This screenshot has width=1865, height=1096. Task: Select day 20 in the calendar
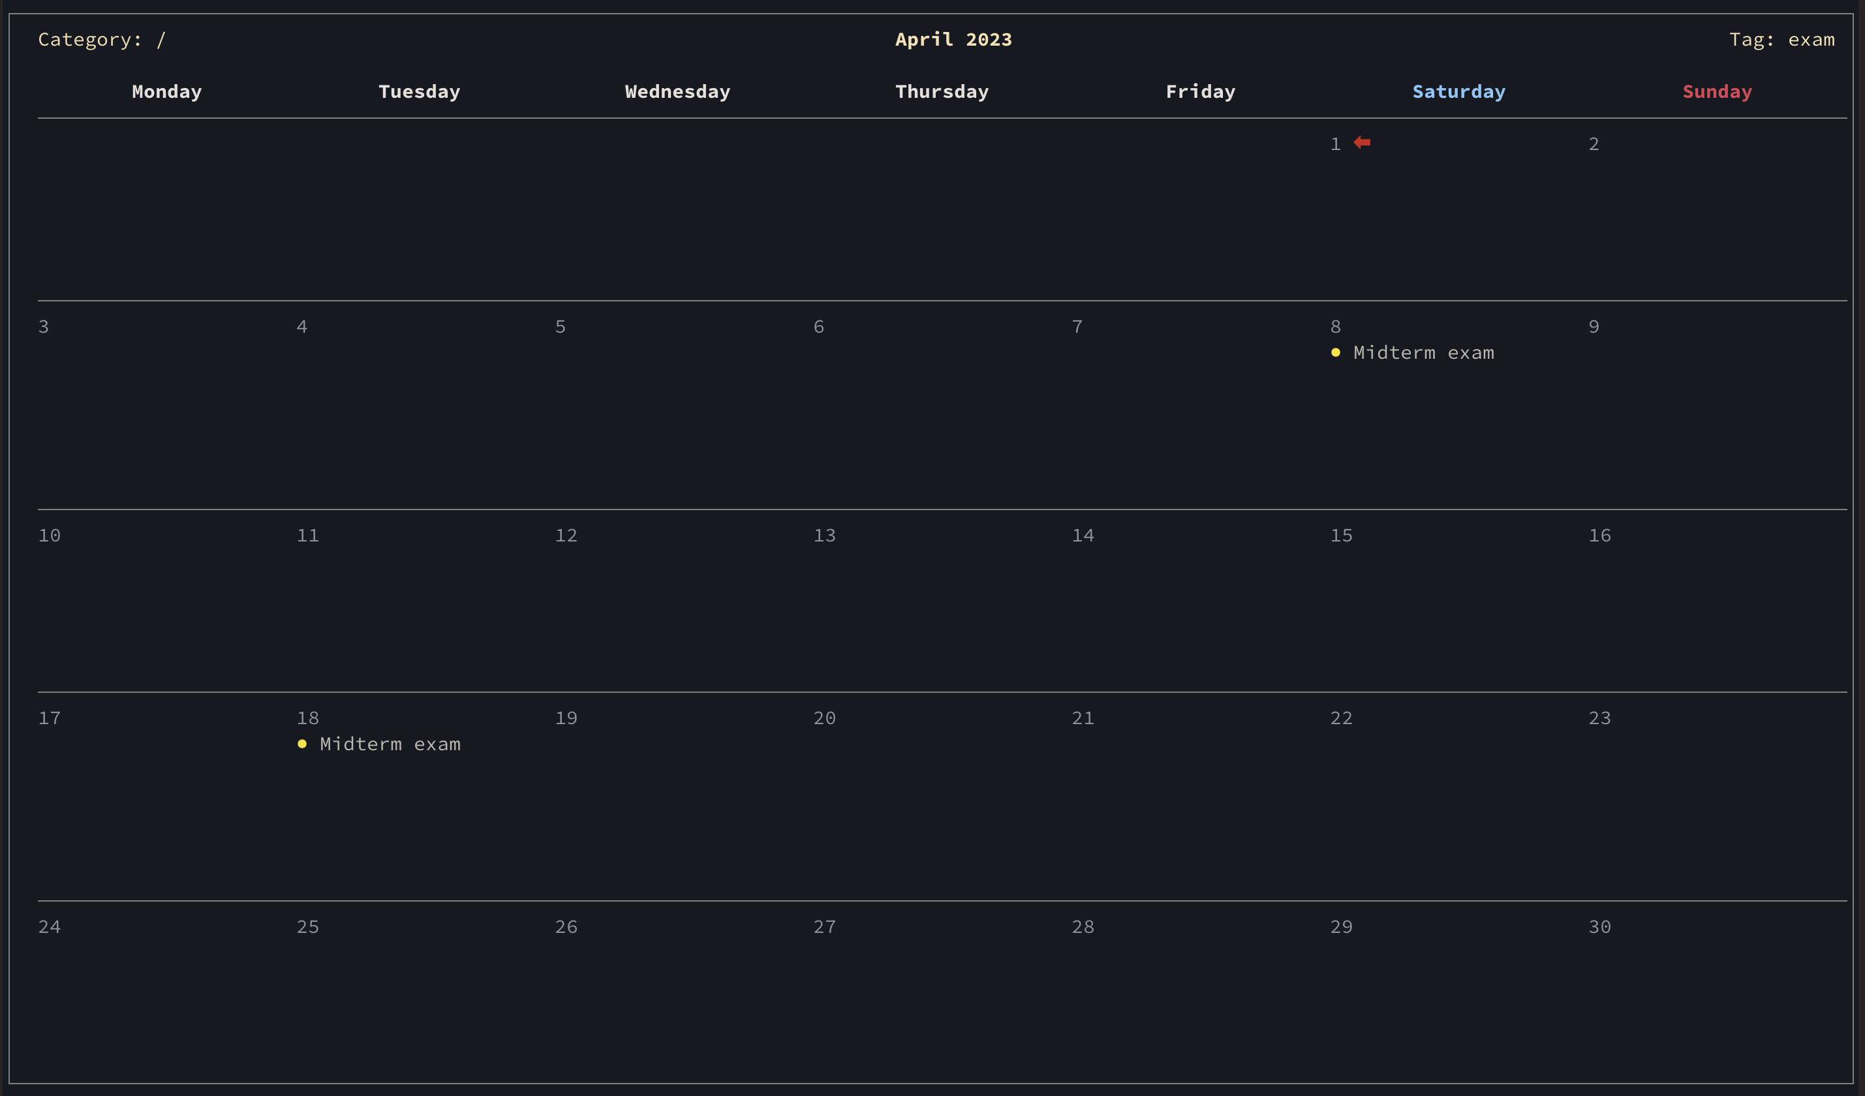click(x=824, y=718)
